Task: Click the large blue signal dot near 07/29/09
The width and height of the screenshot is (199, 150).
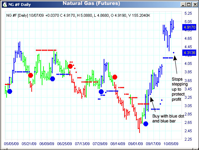Action: [101, 92]
